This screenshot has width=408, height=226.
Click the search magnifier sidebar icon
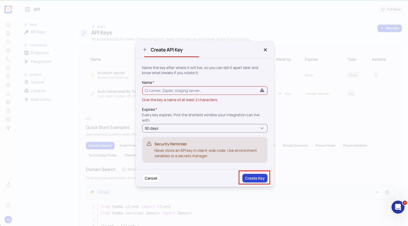(x=8, y=42)
